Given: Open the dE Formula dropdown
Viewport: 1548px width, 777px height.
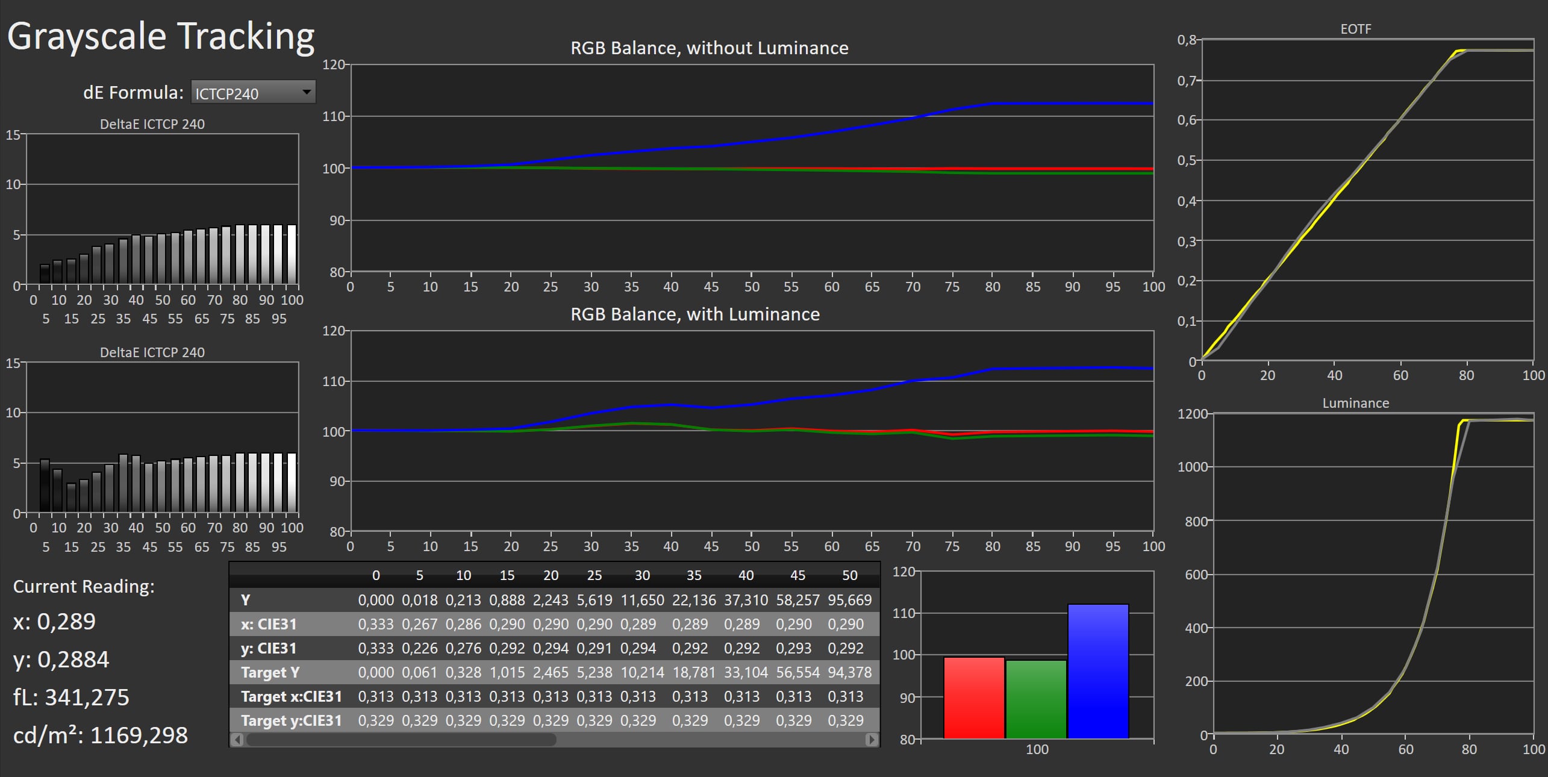Looking at the screenshot, I should [x=253, y=93].
